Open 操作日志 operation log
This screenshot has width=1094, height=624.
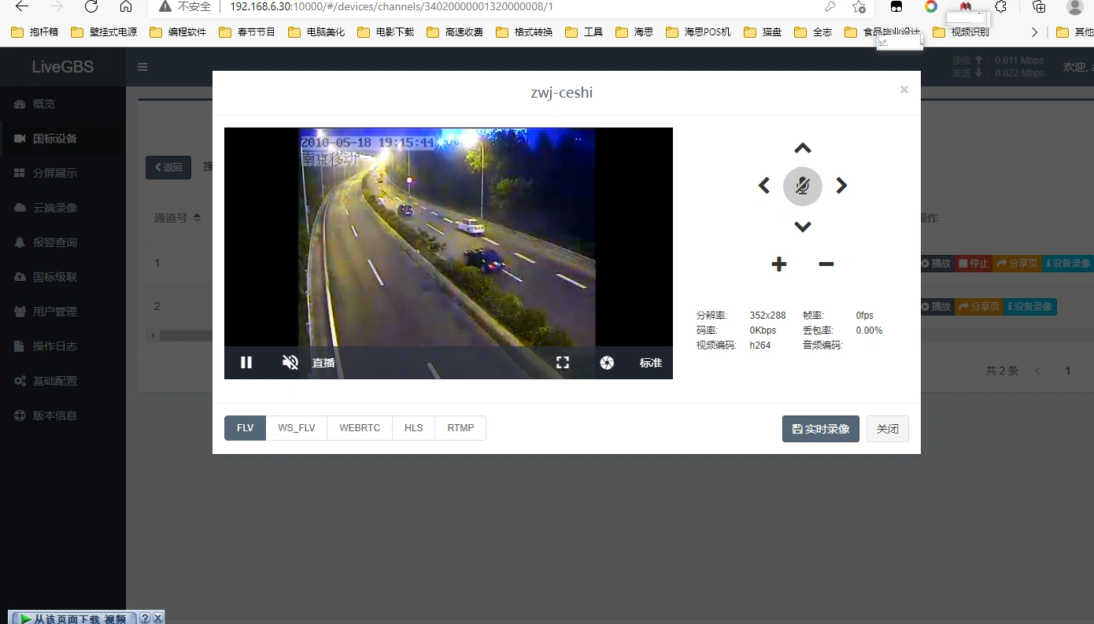click(63, 346)
